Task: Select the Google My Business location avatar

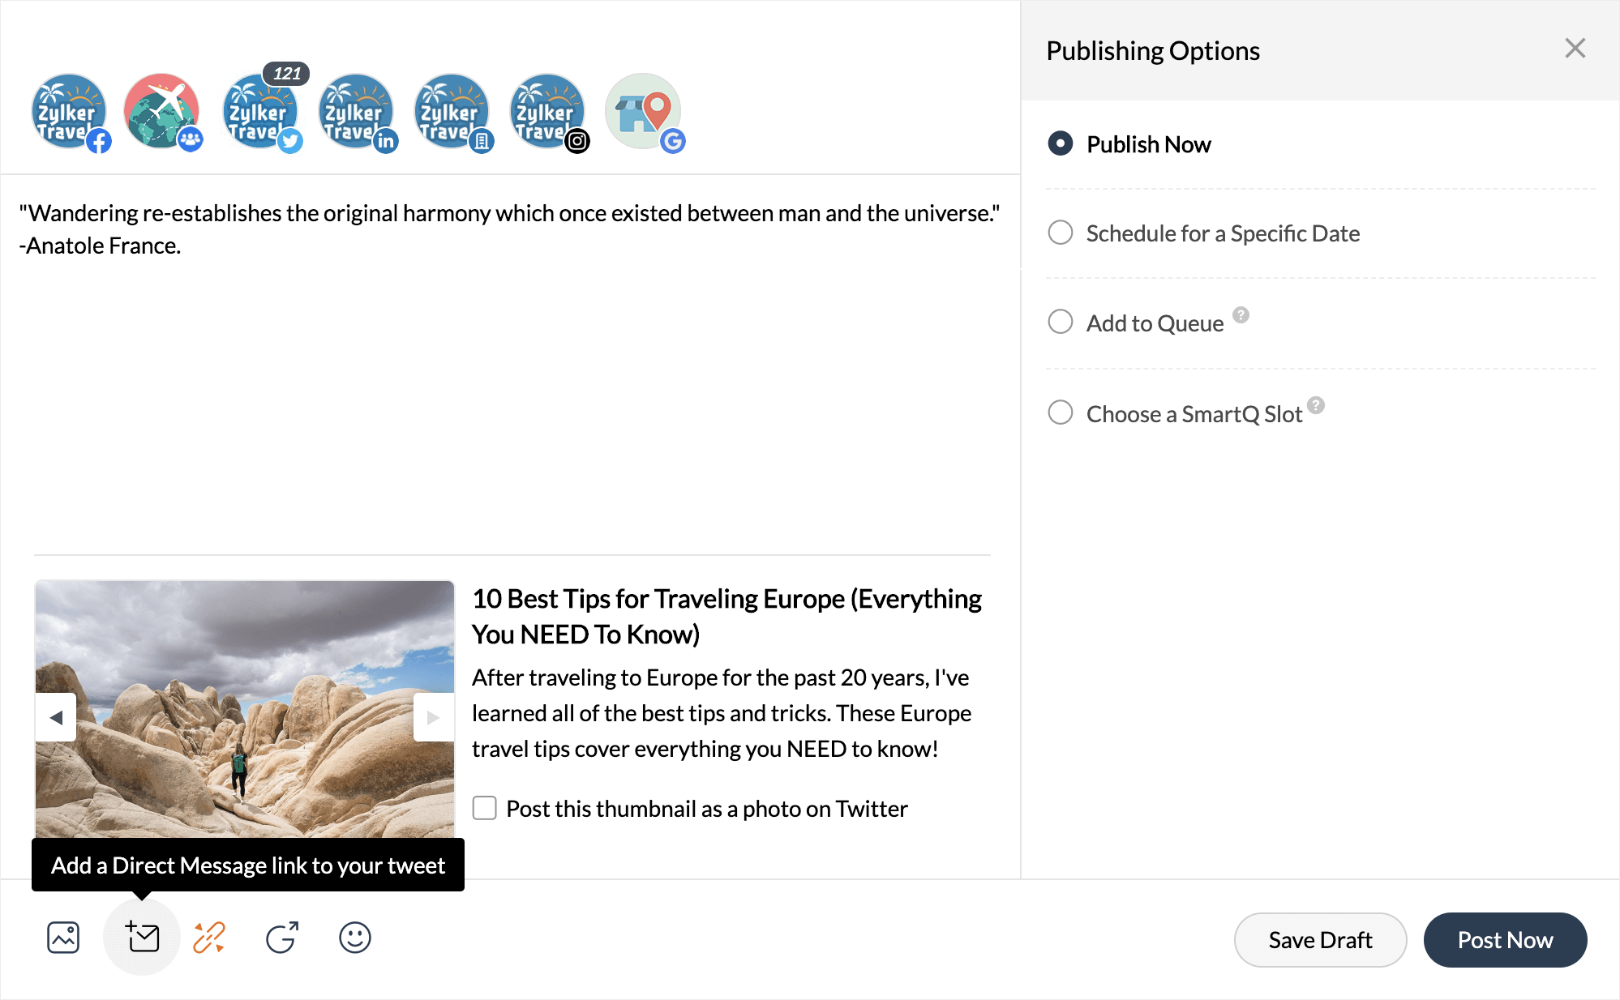Action: coord(643,111)
